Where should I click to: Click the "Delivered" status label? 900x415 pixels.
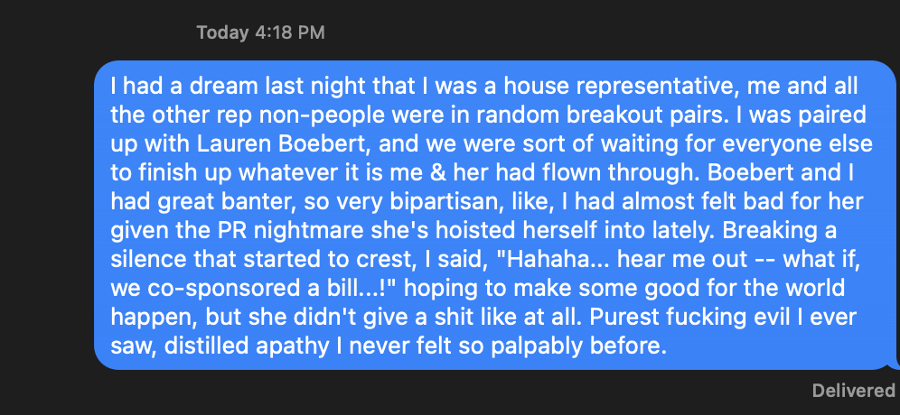pos(854,391)
